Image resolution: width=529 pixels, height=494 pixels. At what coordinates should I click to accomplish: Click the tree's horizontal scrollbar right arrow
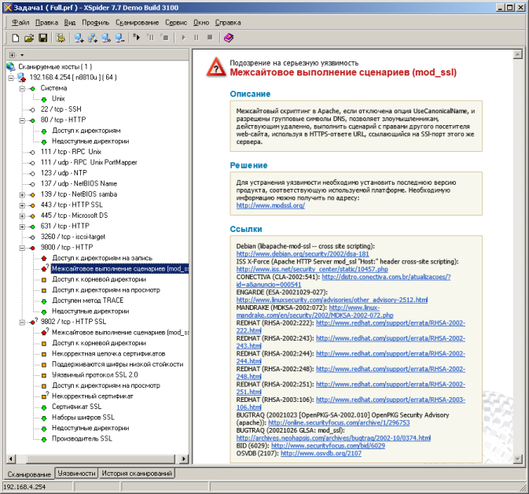(183, 459)
